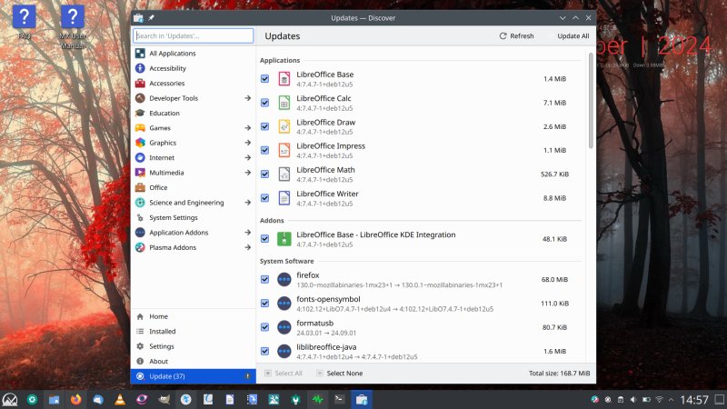This screenshot has height=409, width=727.
Task: Click the firefox package icon in updates list
Action: [x=284, y=279]
